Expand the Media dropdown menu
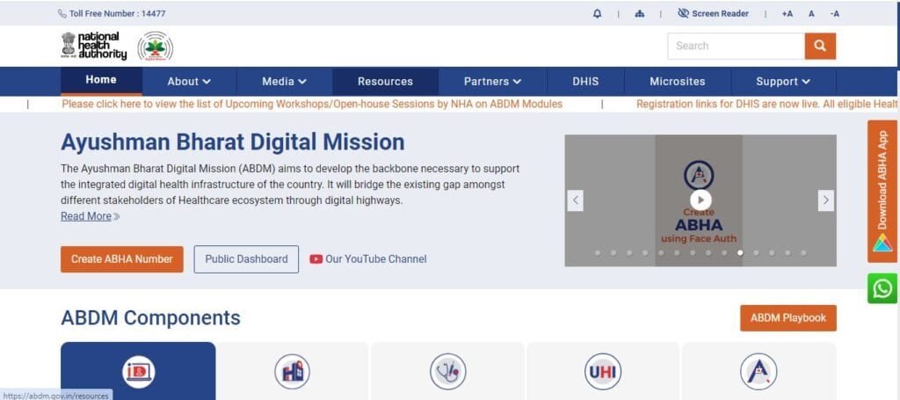The width and height of the screenshot is (900, 400). (284, 82)
